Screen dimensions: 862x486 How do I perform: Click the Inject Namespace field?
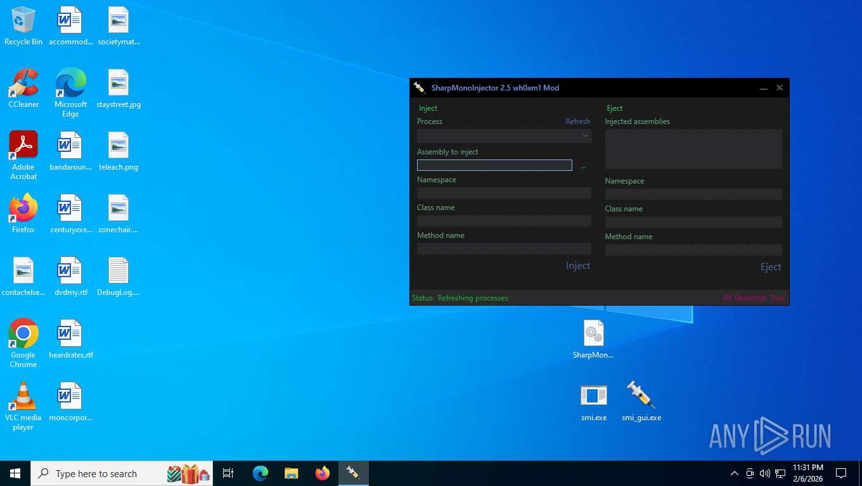504,193
